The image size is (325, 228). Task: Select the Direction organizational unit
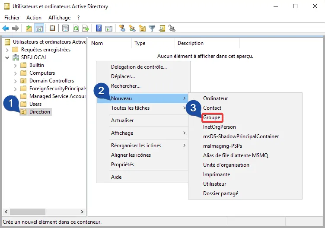coord(39,112)
